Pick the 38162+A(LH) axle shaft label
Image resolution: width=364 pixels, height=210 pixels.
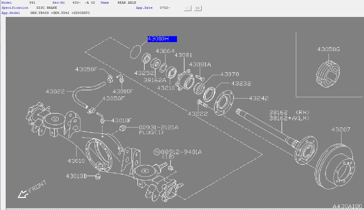click(289, 118)
